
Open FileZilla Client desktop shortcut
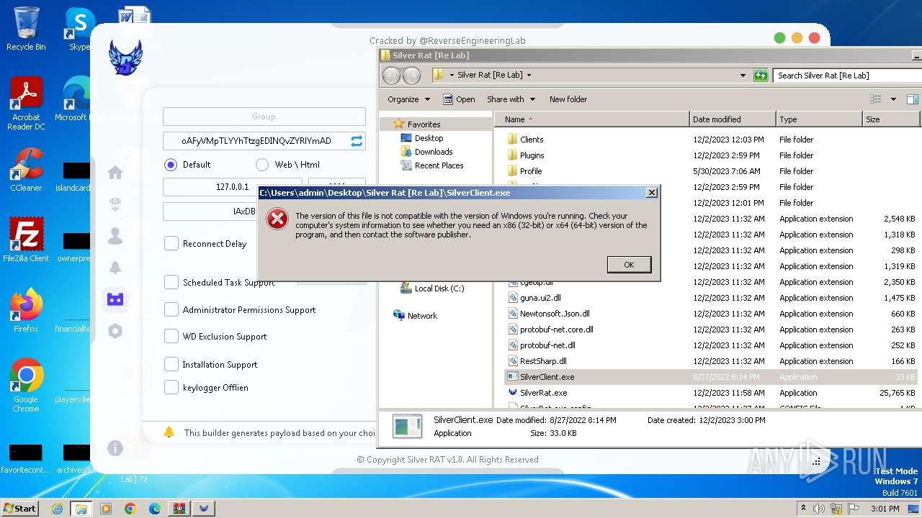tap(26, 240)
